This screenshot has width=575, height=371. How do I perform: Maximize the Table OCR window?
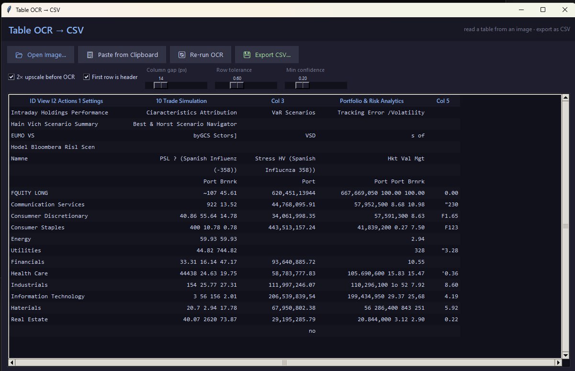[543, 10]
